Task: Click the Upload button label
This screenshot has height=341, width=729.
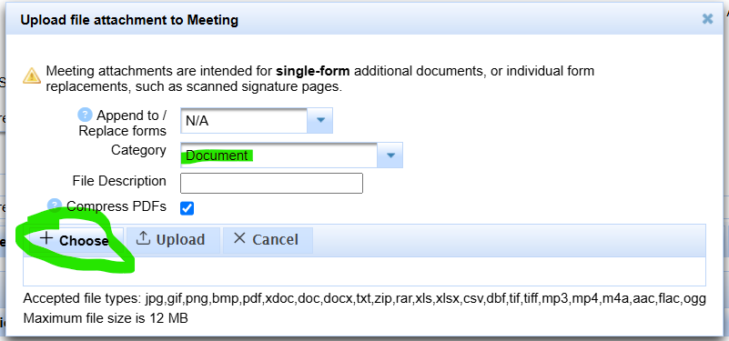Action: 180,240
